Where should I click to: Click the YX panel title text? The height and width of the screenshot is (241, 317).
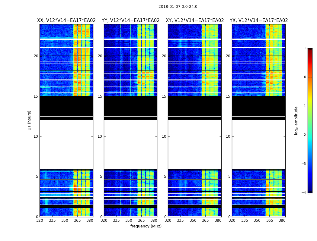click(x=259, y=20)
